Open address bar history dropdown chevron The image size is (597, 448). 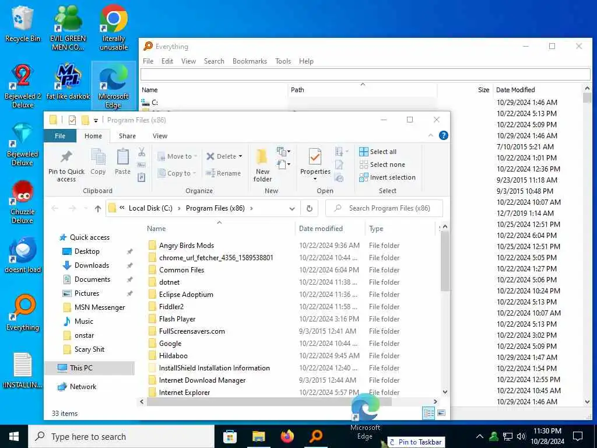click(292, 208)
